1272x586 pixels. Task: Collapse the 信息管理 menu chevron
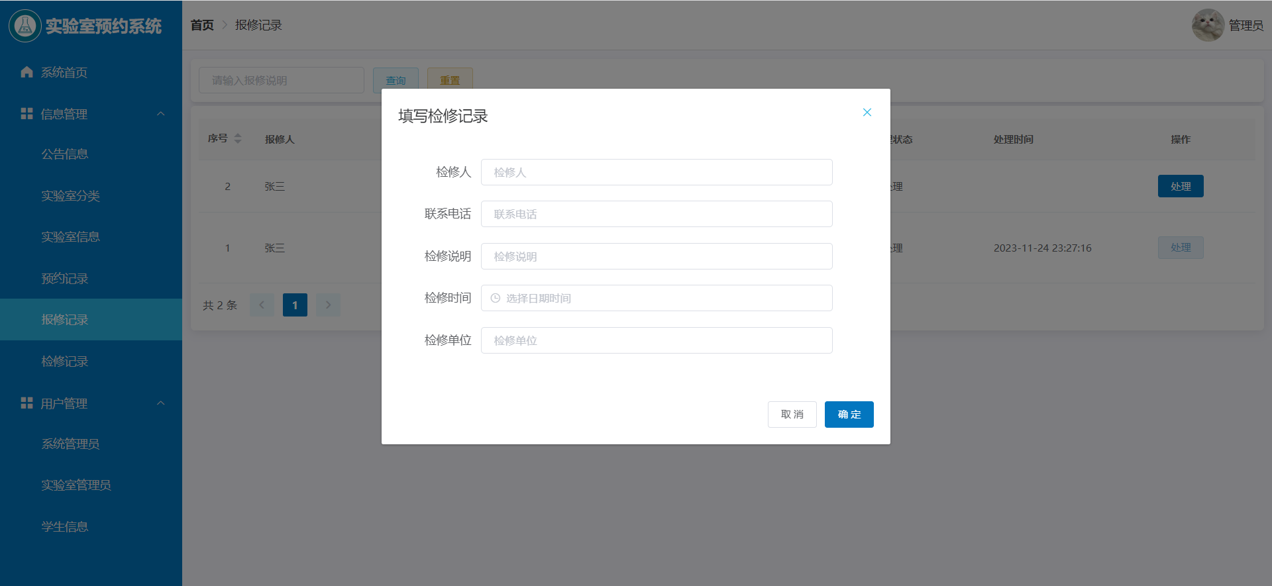point(160,114)
